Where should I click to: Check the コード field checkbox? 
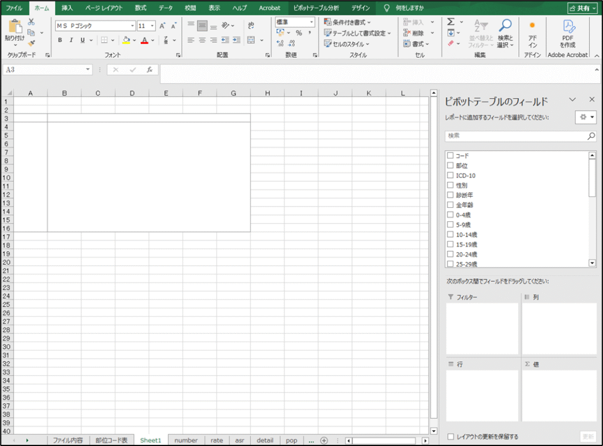click(450, 155)
